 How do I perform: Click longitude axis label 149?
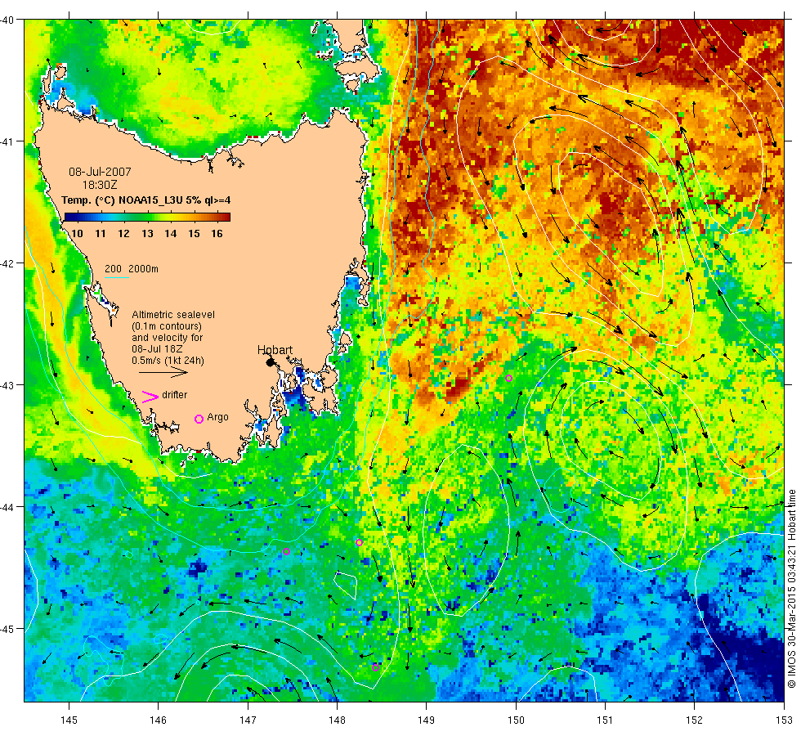[x=426, y=720]
